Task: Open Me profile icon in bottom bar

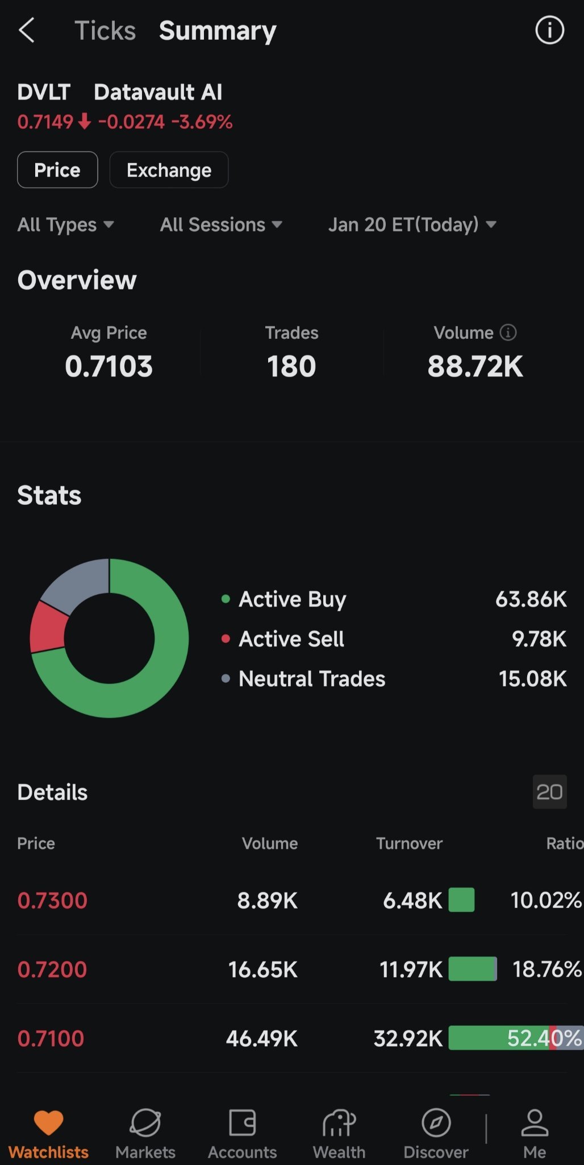Action: pyautogui.click(x=535, y=1123)
